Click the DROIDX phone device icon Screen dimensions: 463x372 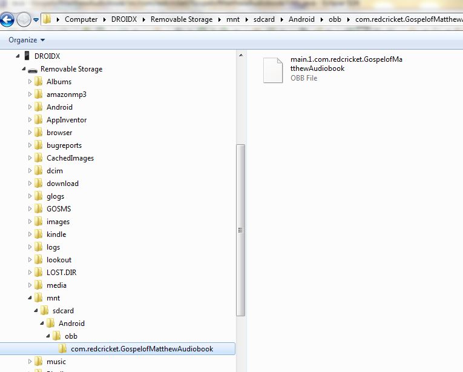click(x=27, y=56)
